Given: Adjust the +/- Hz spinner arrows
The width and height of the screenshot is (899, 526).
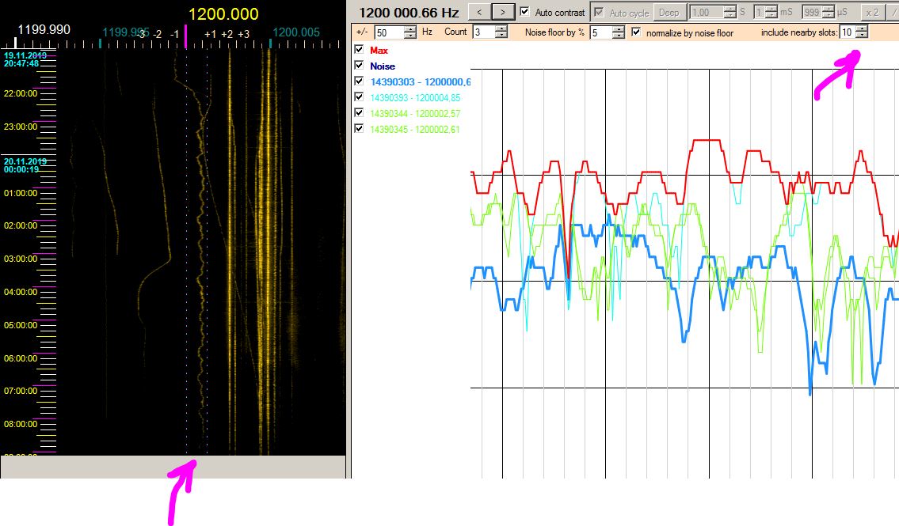Looking at the screenshot, I should tap(410, 32).
